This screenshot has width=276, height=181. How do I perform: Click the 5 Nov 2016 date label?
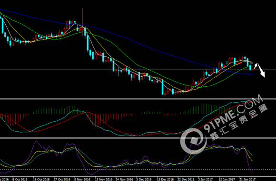click(x=82, y=179)
